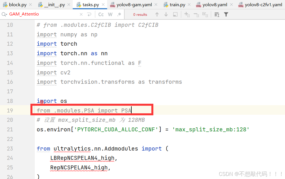The width and height of the screenshot is (285, 179).
Task: Open search results in Find window icon
Action: tap(217, 14)
